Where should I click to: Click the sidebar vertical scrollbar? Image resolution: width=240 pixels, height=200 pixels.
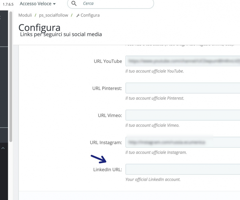pos(11,77)
